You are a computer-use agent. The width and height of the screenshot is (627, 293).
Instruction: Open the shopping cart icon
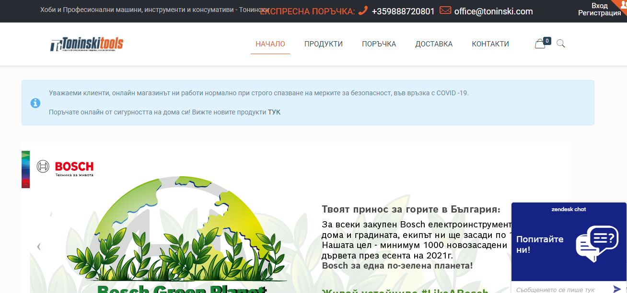tap(540, 44)
